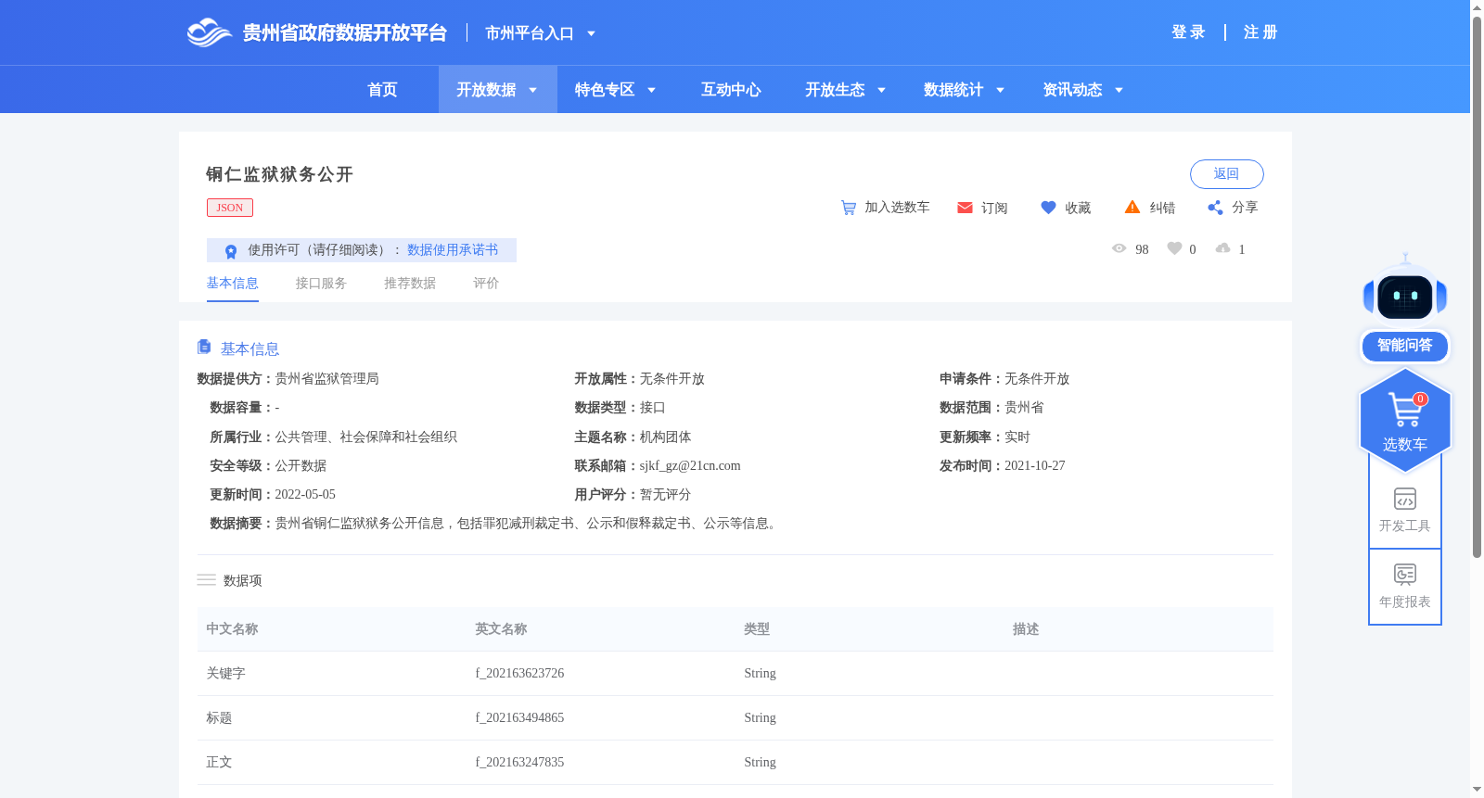Viewport: 1484px width, 798px height.
Task: Click the 返回 button
Action: coord(1226,174)
